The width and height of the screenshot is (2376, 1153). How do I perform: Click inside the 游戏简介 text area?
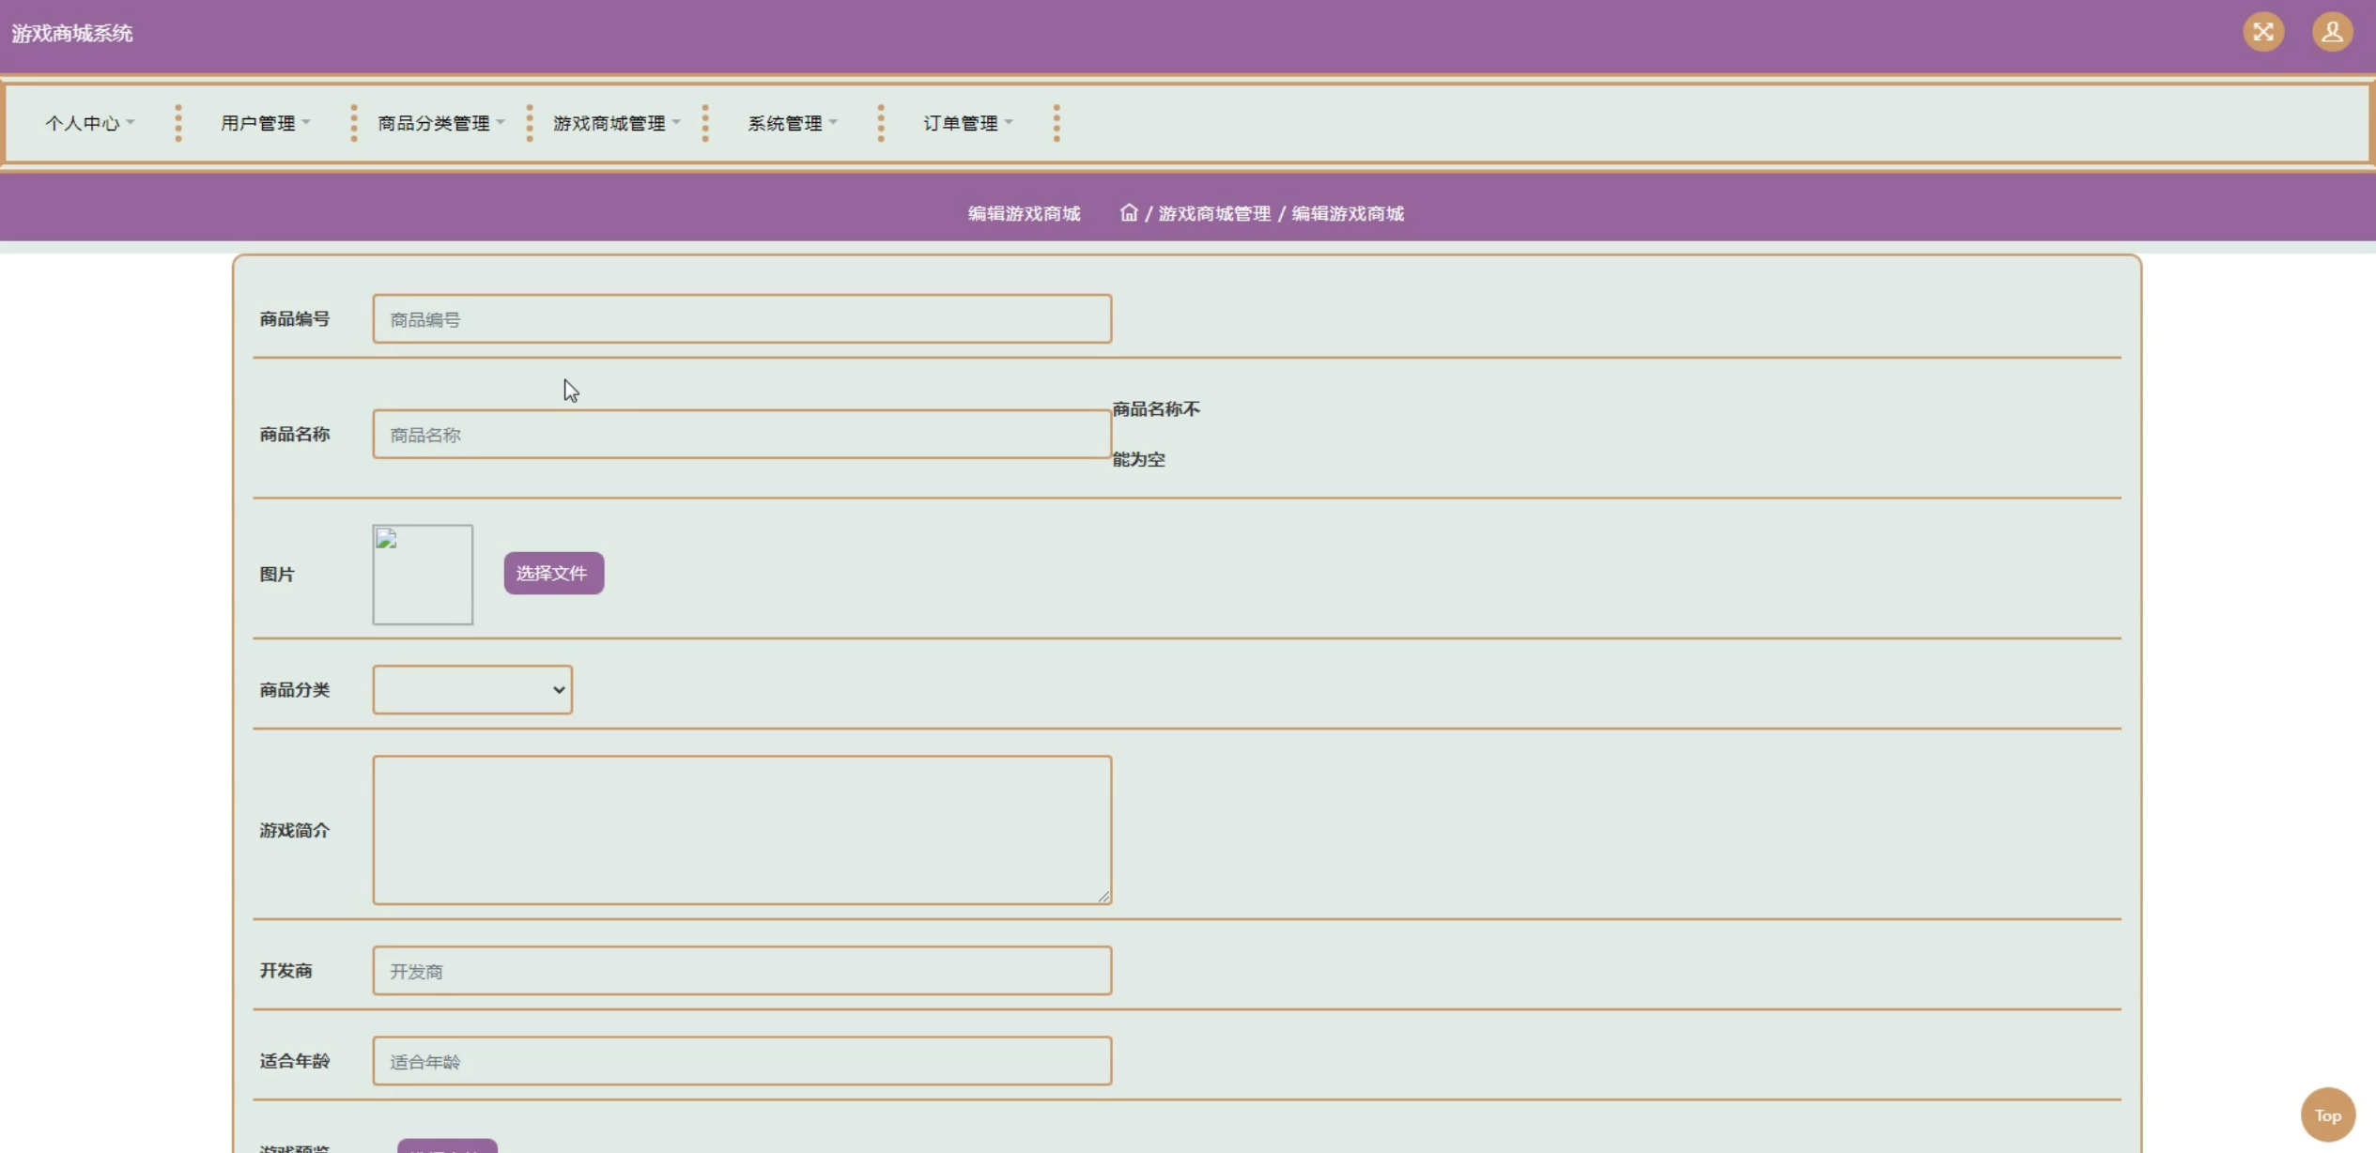(x=742, y=830)
